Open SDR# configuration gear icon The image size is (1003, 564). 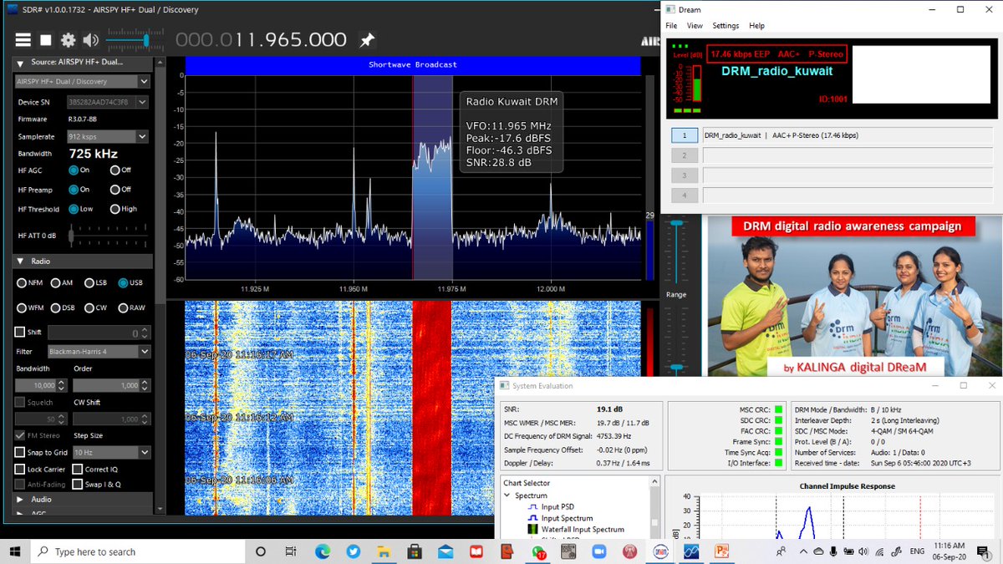coord(68,40)
